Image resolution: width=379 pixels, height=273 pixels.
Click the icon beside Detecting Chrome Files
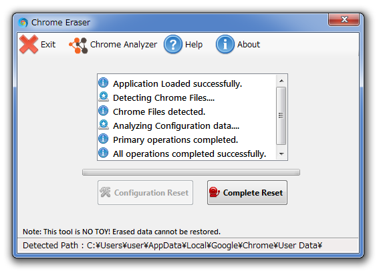pos(104,97)
